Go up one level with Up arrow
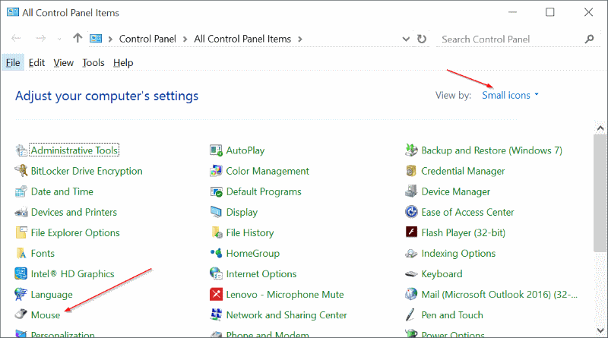Viewport: 608px width, 338px height. pos(78,38)
